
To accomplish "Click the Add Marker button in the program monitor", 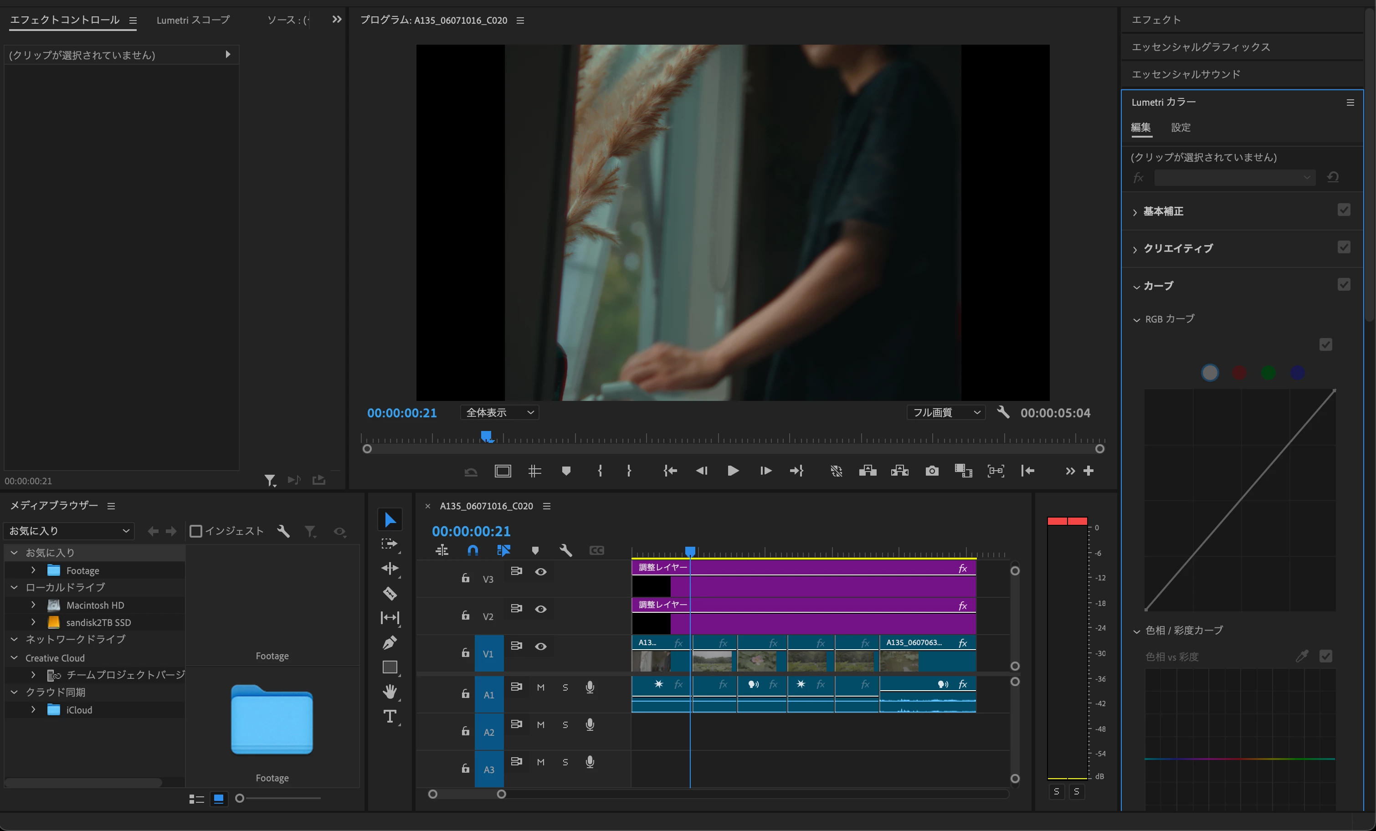I will point(566,471).
